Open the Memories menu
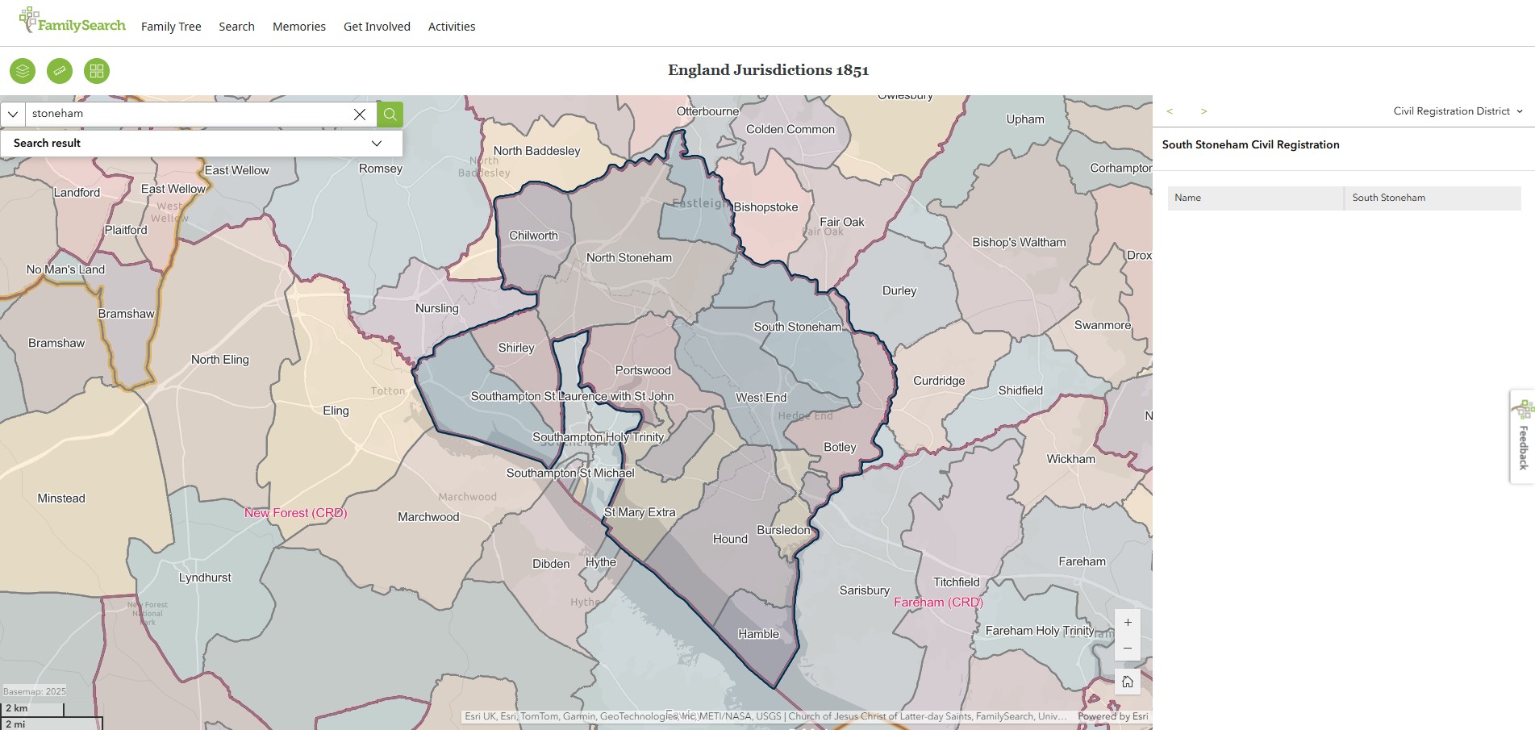This screenshot has height=730, width=1535. [299, 27]
